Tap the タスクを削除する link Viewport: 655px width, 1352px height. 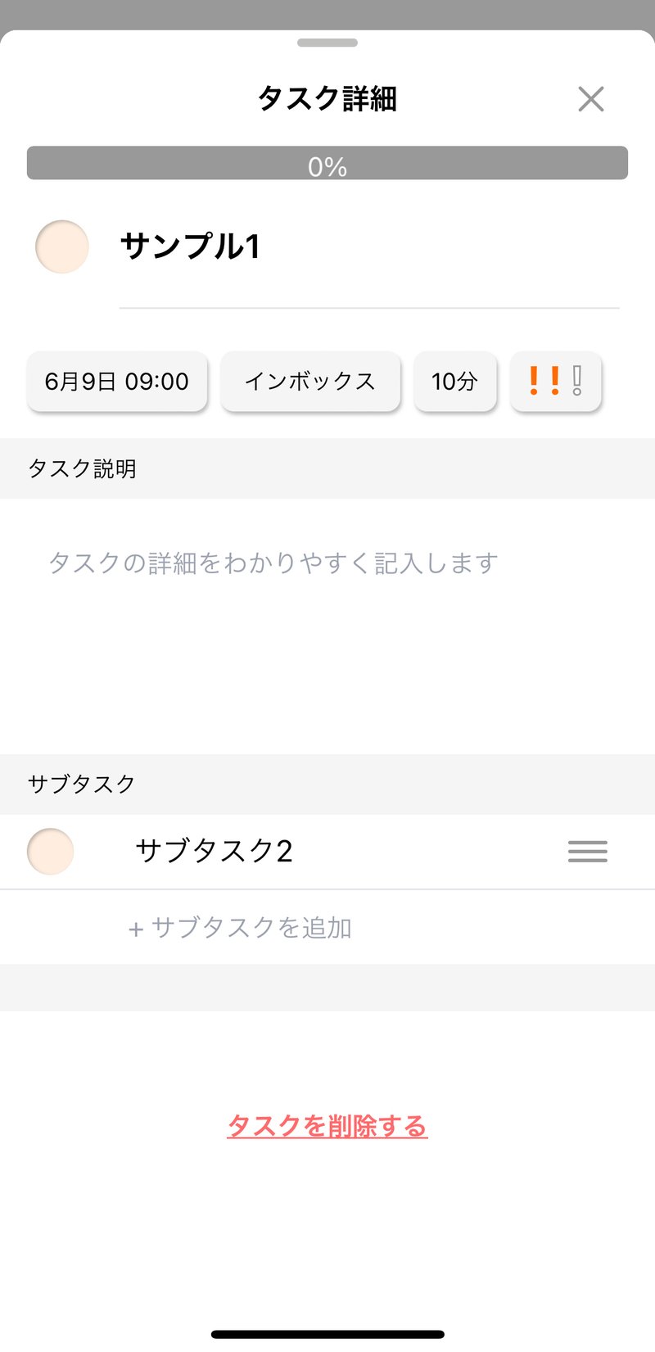coord(327,1126)
